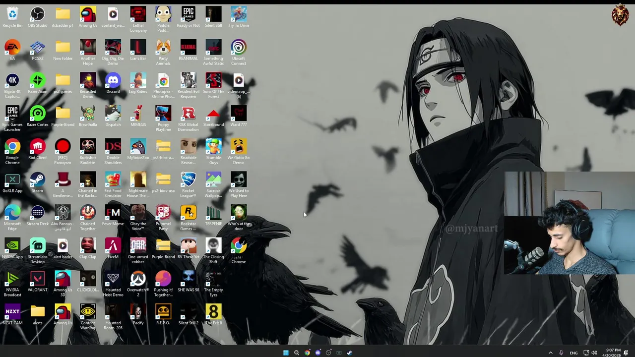Select the R.E.P.O. game shortcut

coord(163,315)
